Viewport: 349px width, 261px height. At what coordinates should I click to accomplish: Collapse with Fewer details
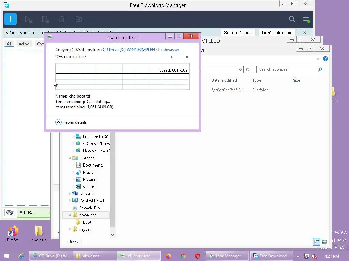click(x=71, y=122)
